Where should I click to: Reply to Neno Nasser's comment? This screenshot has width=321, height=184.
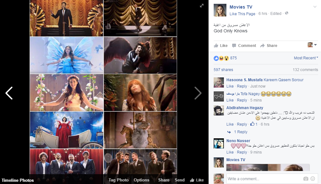[242, 152]
